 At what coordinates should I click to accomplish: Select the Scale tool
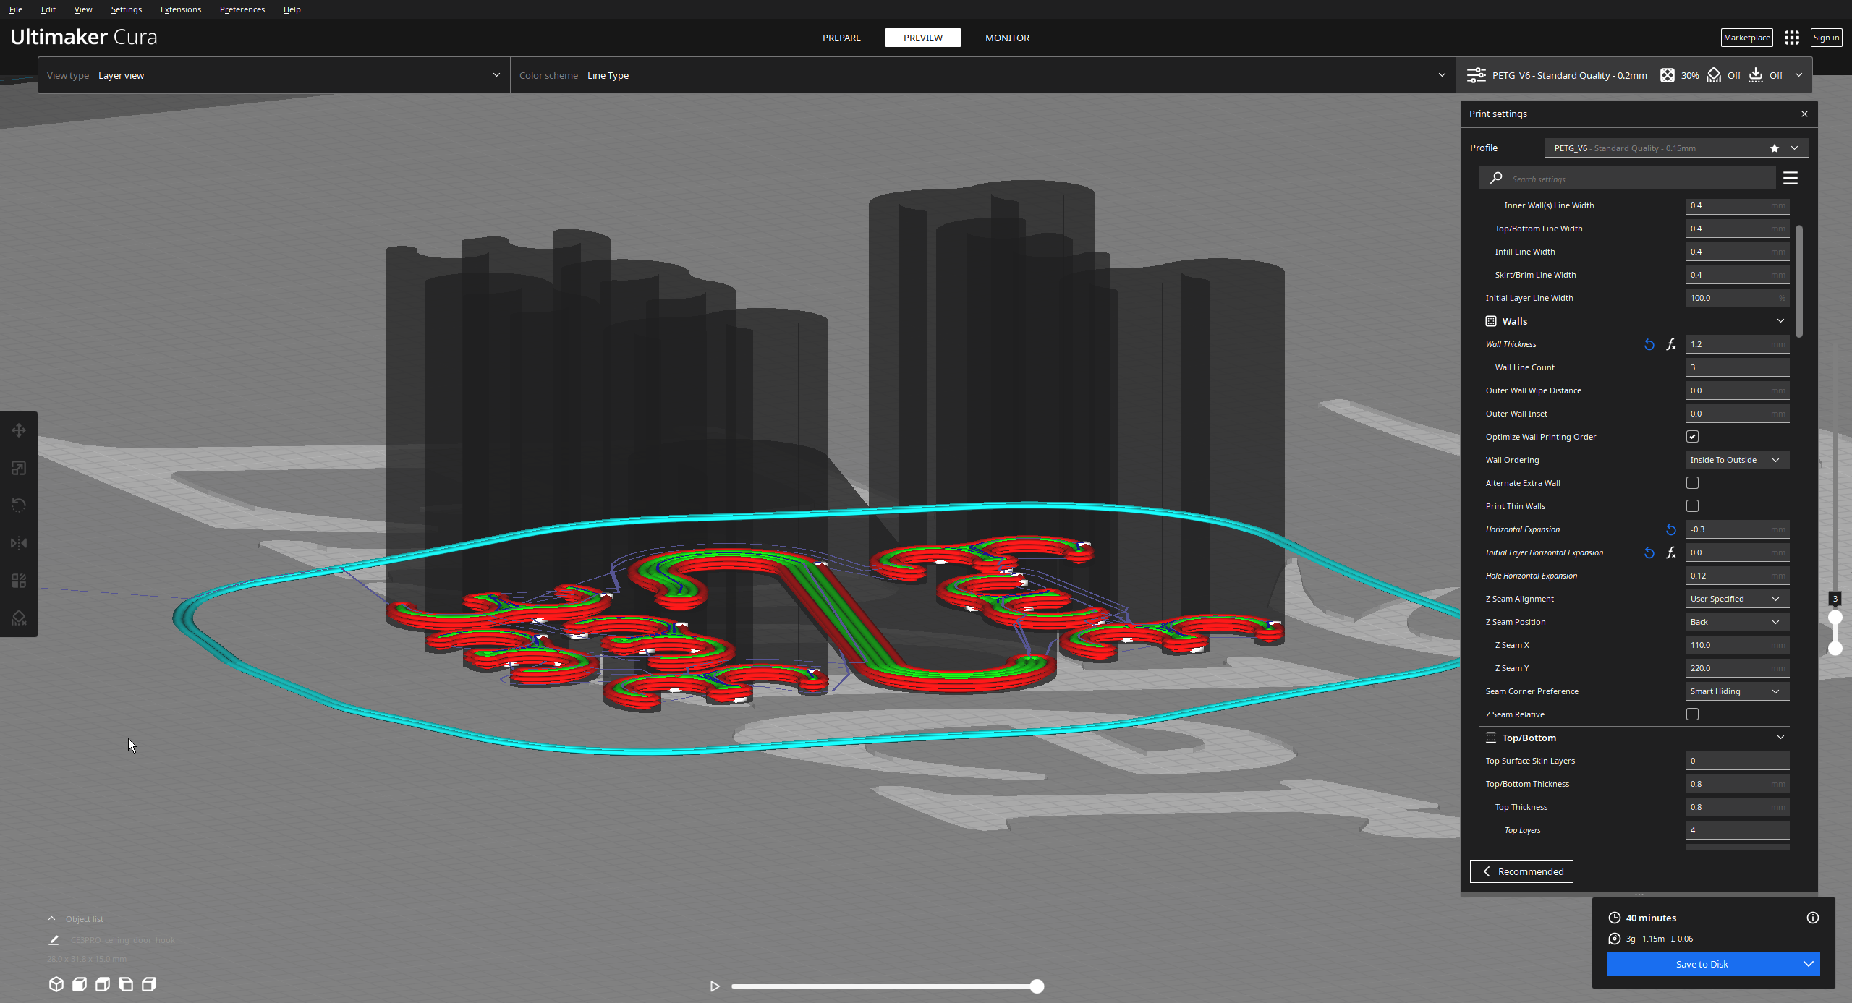(19, 468)
